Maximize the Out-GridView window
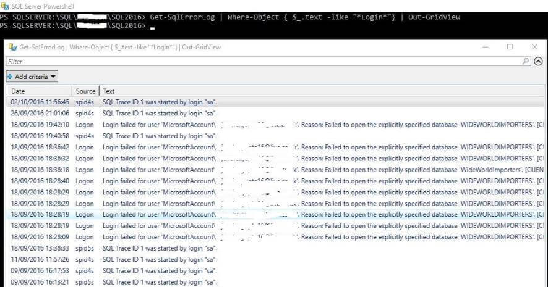The image size is (548, 287). pos(510,47)
